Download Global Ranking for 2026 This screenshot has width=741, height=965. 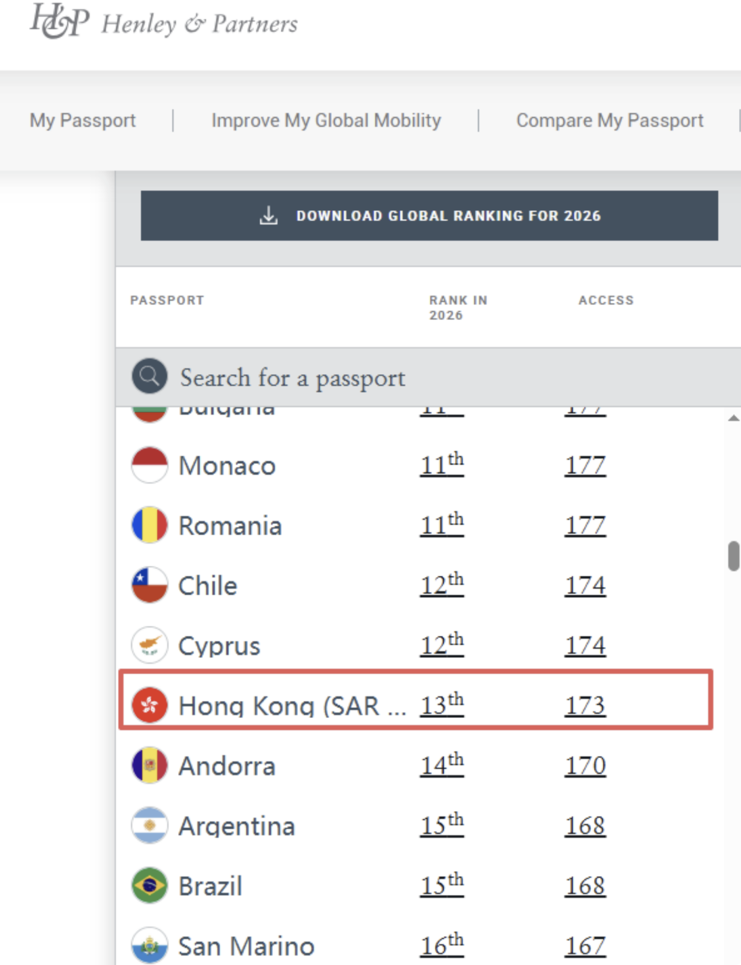click(429, 215)
